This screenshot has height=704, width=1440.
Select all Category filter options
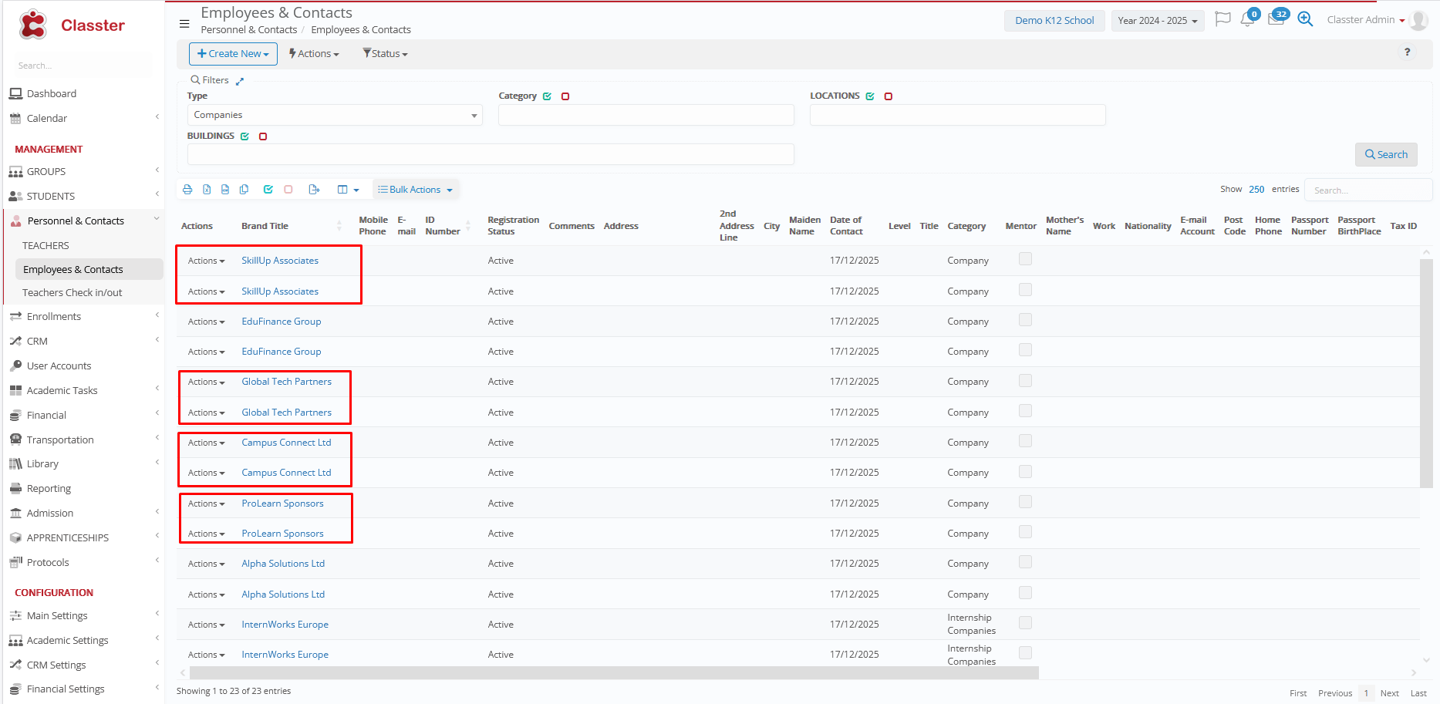pyautogui.click(x=548, y=96)
